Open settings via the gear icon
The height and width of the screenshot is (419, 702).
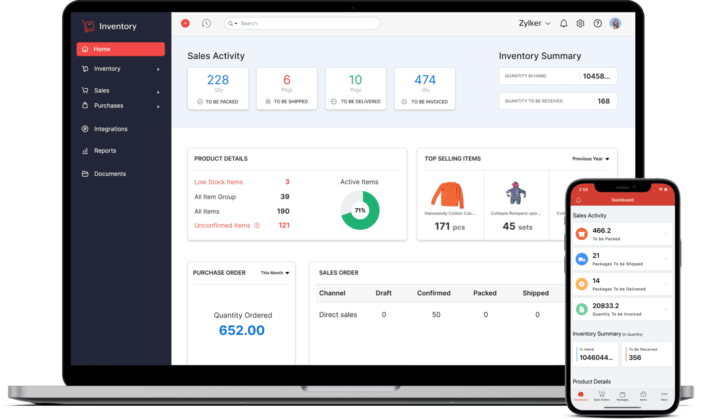580,24
